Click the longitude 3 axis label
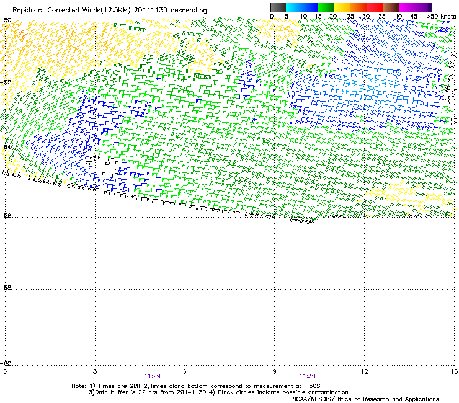 [95, 371]
